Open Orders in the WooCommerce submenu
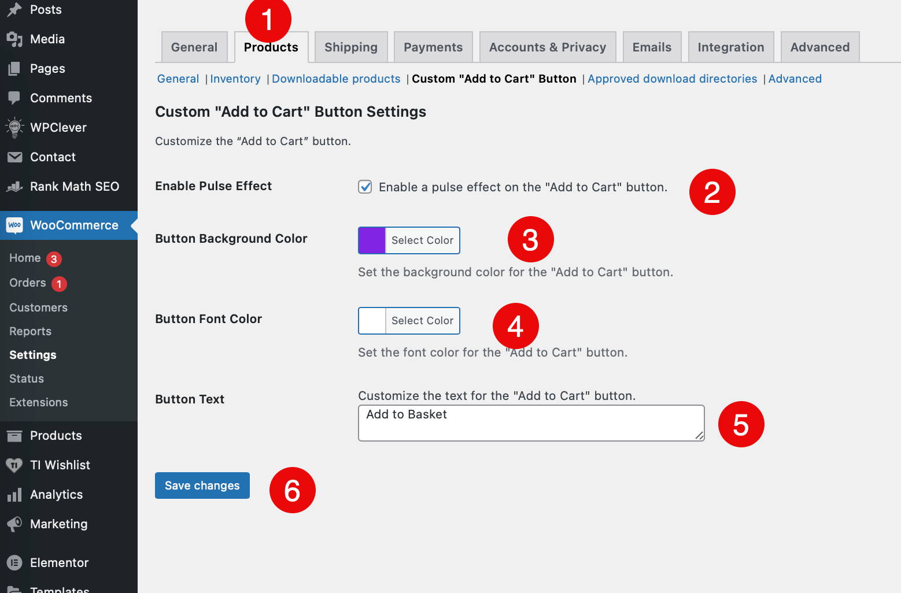Screen dimensions: 901x593 28,283
